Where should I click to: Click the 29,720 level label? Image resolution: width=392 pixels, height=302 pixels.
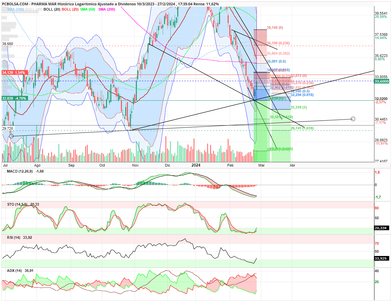(x=8, y=128)
